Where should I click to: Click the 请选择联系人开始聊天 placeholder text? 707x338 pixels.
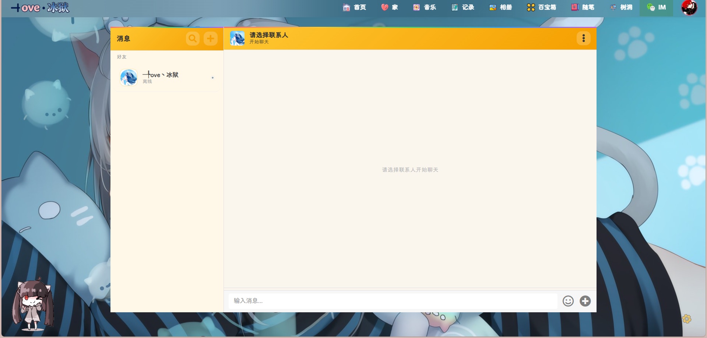click(x=410, y=170)
